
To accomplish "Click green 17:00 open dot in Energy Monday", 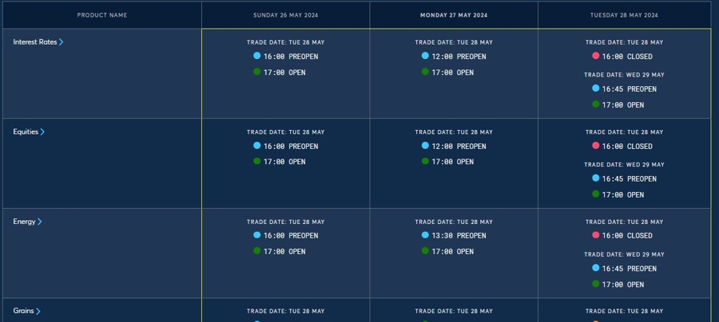I will click(425, 250).
